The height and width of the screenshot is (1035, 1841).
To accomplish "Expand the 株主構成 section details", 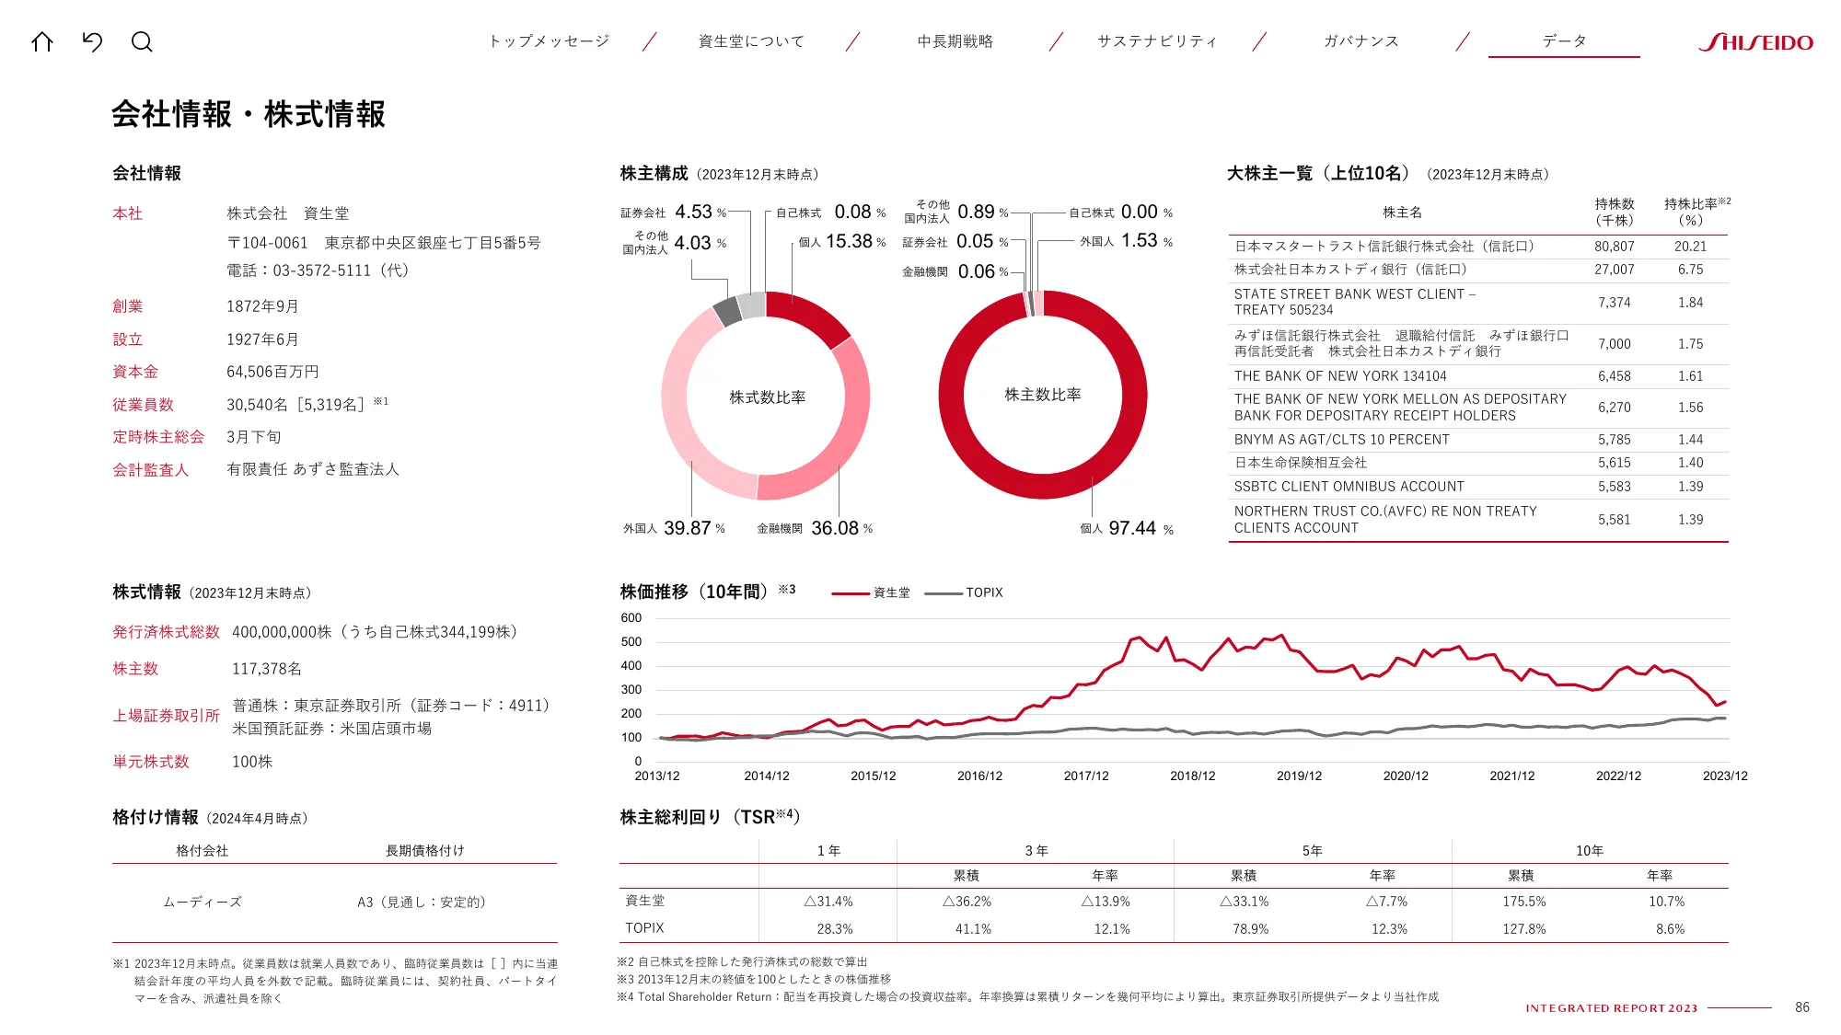I will click(654, 172).
